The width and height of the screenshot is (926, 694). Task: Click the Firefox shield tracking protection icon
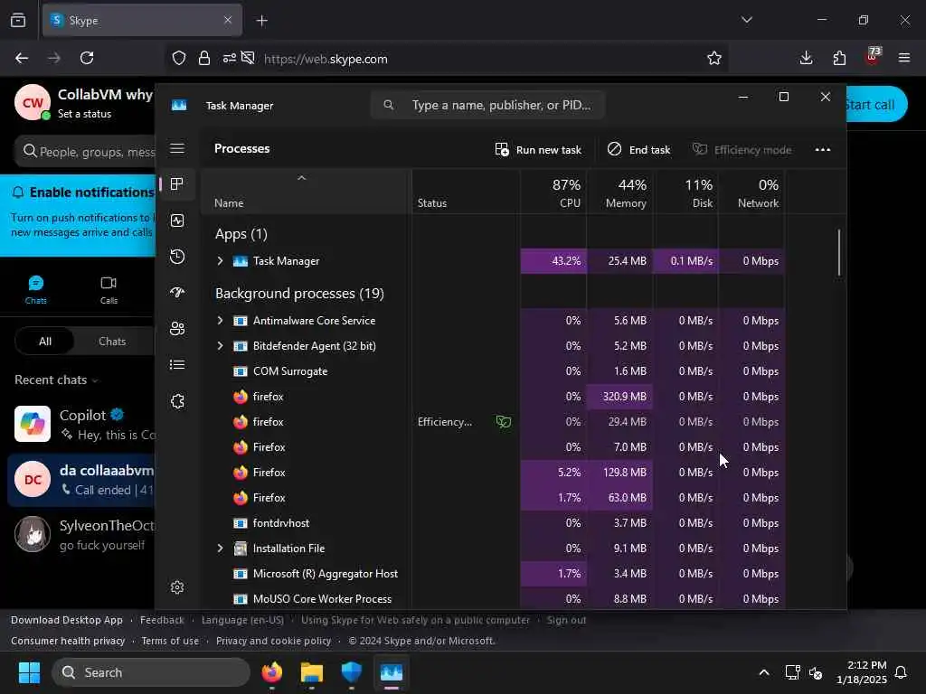point(179,58)
